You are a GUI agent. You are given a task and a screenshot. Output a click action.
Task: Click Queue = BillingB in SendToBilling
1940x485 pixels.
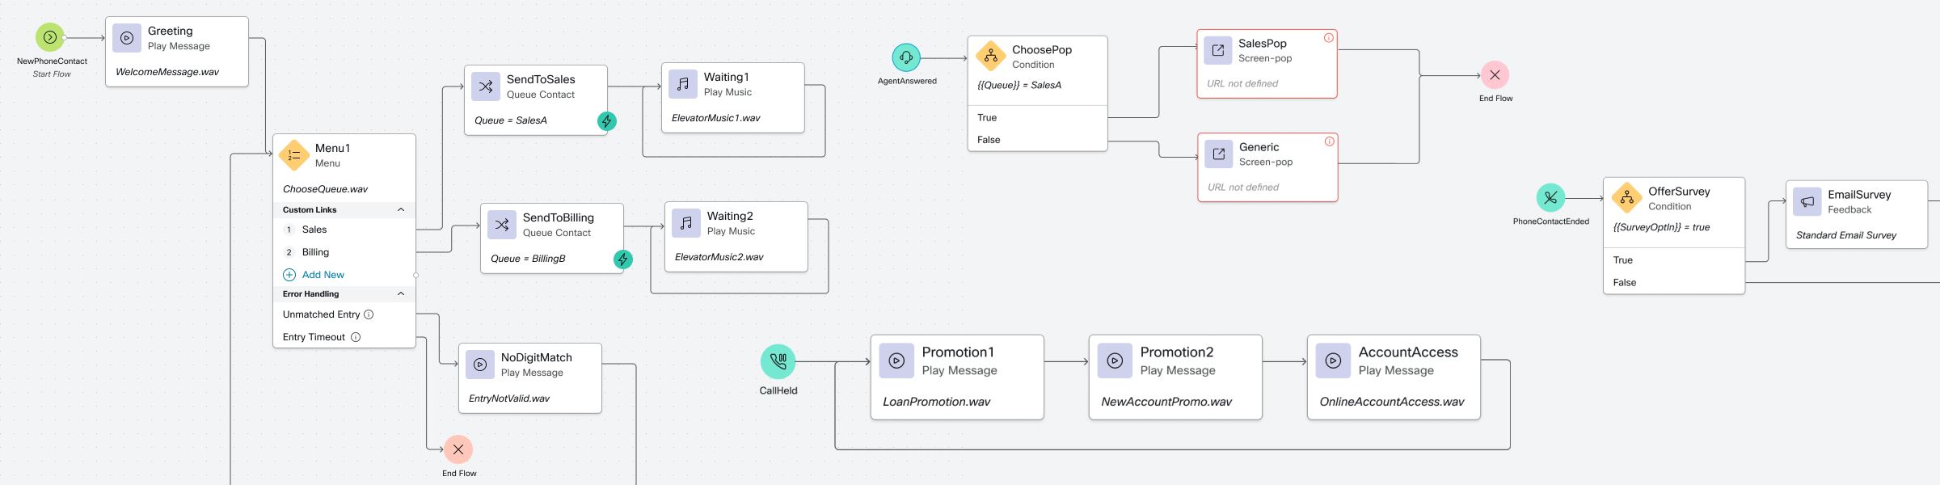click(x=528, y=259)
